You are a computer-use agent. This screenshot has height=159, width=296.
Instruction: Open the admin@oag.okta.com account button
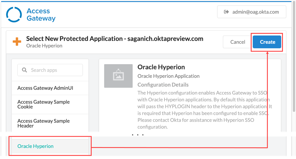pyautogui.click(x=252, y=12)
